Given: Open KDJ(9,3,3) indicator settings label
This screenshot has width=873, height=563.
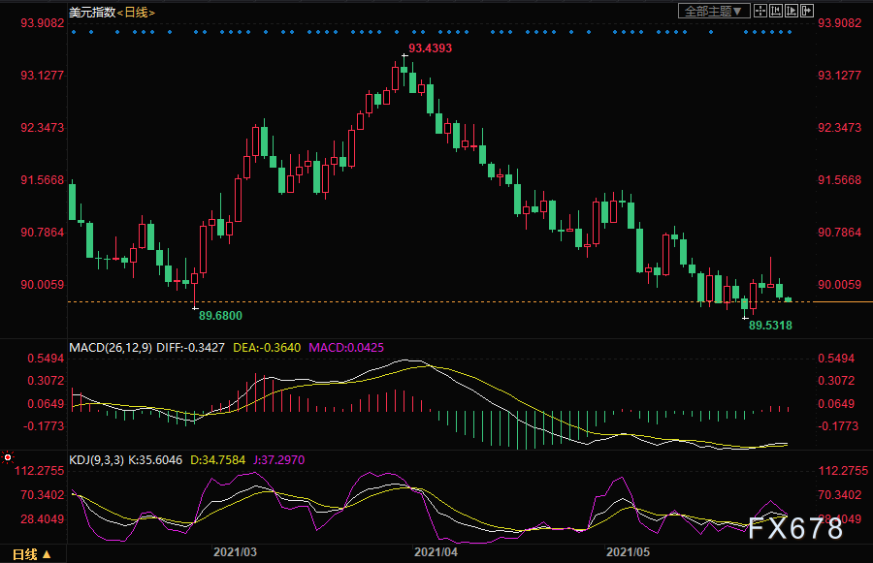Looking at the screenshot, I should (96, 460).
